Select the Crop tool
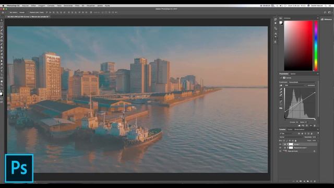 (2, 33)
